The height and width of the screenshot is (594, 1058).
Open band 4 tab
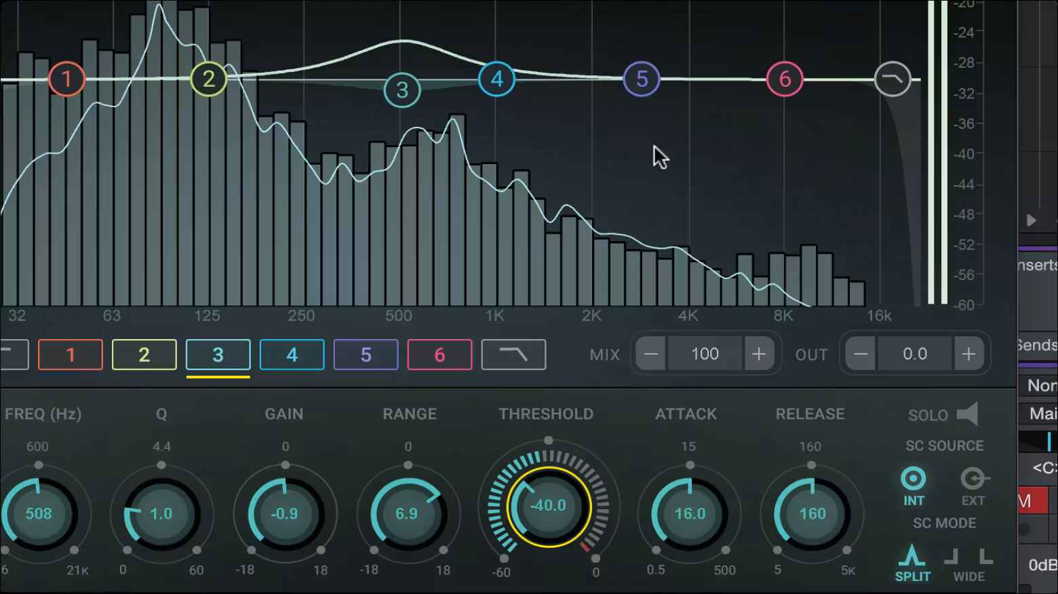[292, 355]
